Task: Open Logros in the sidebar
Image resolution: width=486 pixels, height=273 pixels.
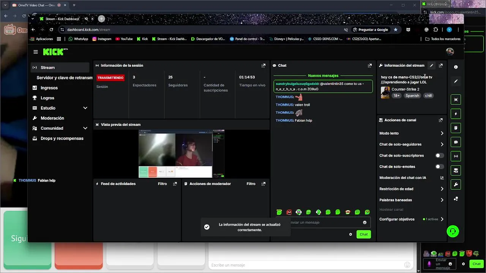Action: pyautogui.click(x=60, y=98)
